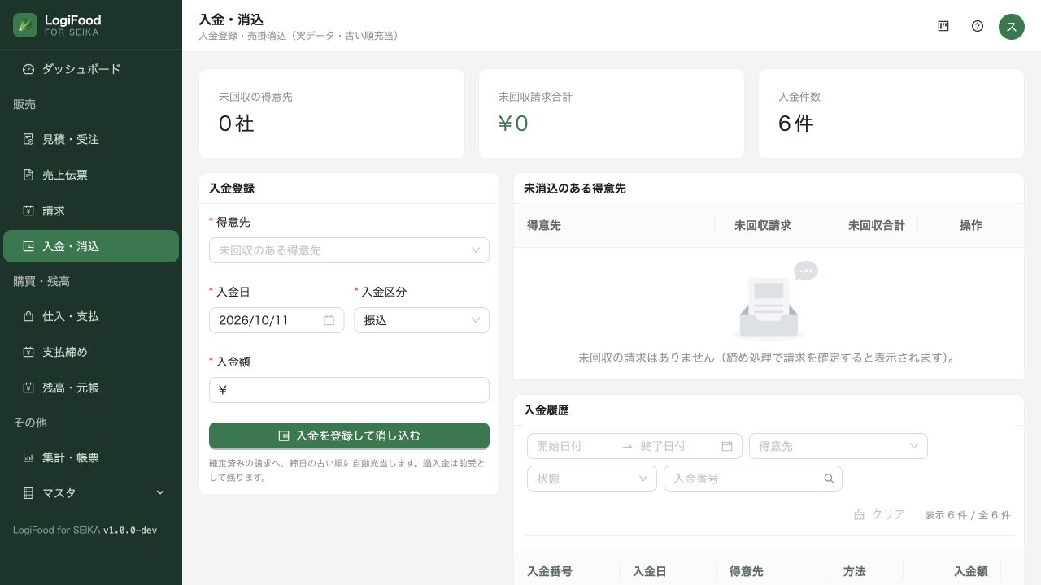This screenshot has width=1041, height=585.
Task: Select the 入金・消込 sidebar item
Action: tap(91, 246)
